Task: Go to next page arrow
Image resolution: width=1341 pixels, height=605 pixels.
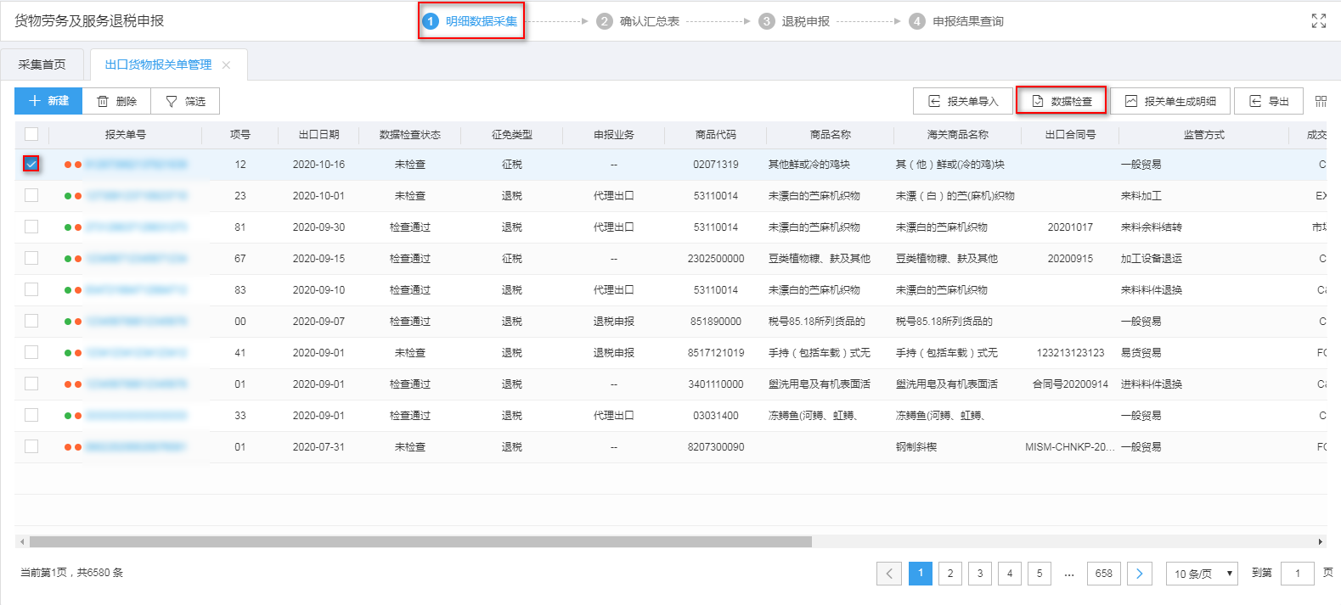Action: (x=1139, y=574)
